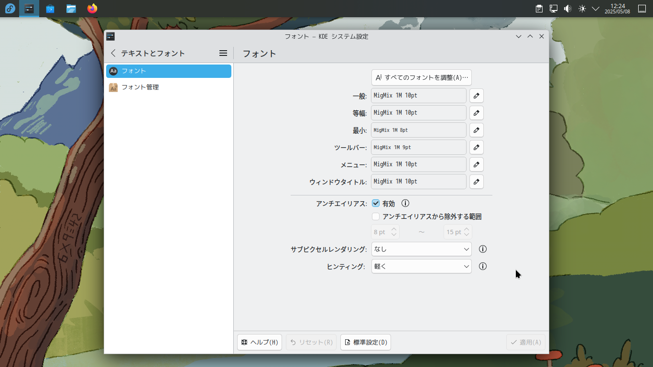Open the ヒンティング dropdown
This screenshot has width=653, height=367.
[x=422, y=266]
